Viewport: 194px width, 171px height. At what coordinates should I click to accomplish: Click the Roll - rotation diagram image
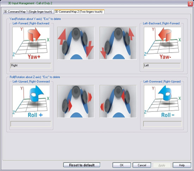(163, 101)
